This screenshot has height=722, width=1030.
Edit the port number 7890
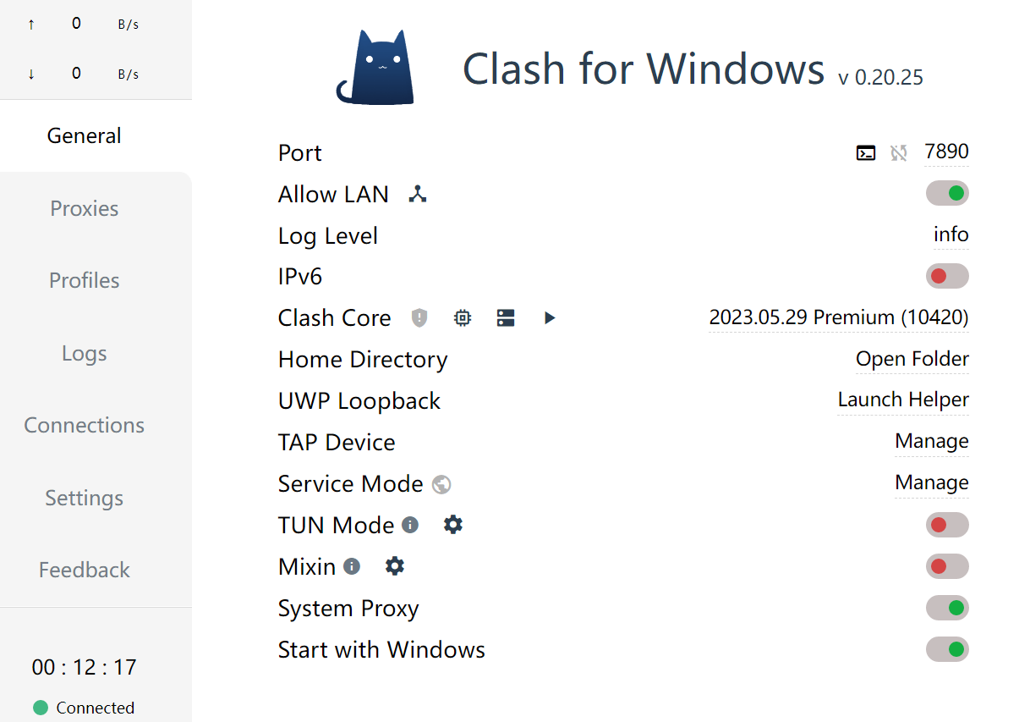946,152
